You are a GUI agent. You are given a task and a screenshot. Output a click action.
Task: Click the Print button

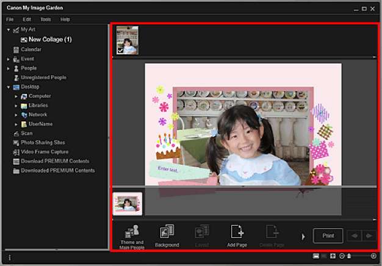pyautogui.click(x=328, y=235)
